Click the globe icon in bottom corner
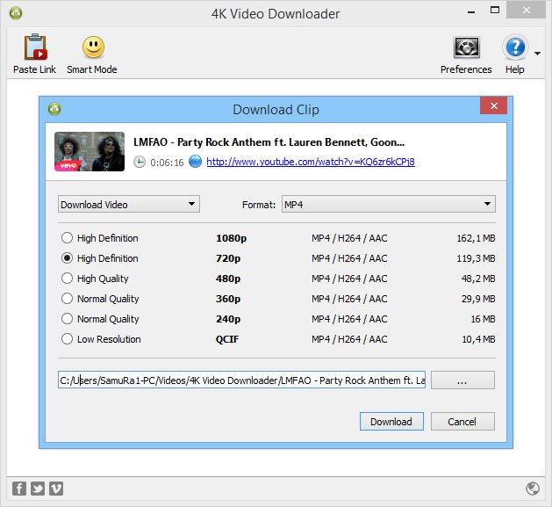Image resolution: width=552 pixels, height=507 pixels. [x=533, y=489]
